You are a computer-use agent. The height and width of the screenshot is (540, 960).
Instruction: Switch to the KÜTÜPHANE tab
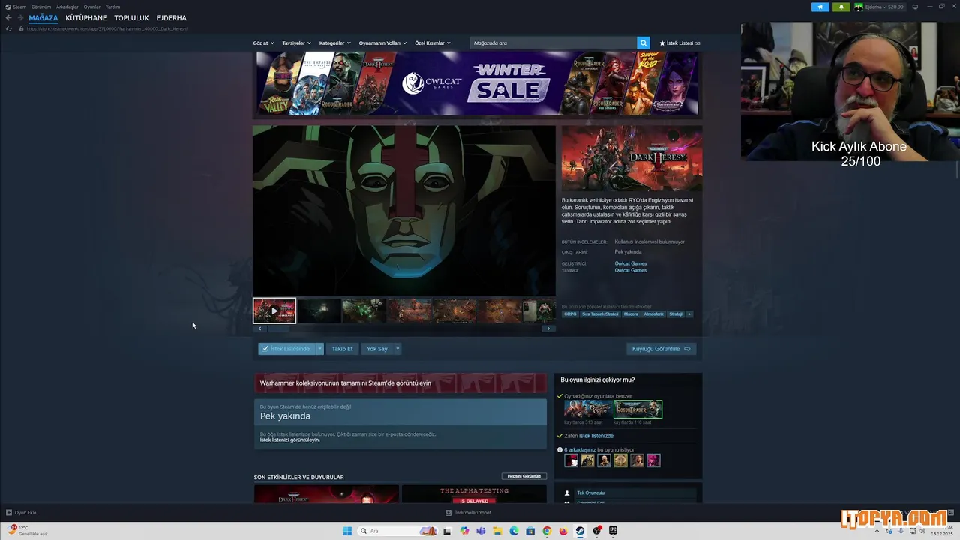coord(86,18)
